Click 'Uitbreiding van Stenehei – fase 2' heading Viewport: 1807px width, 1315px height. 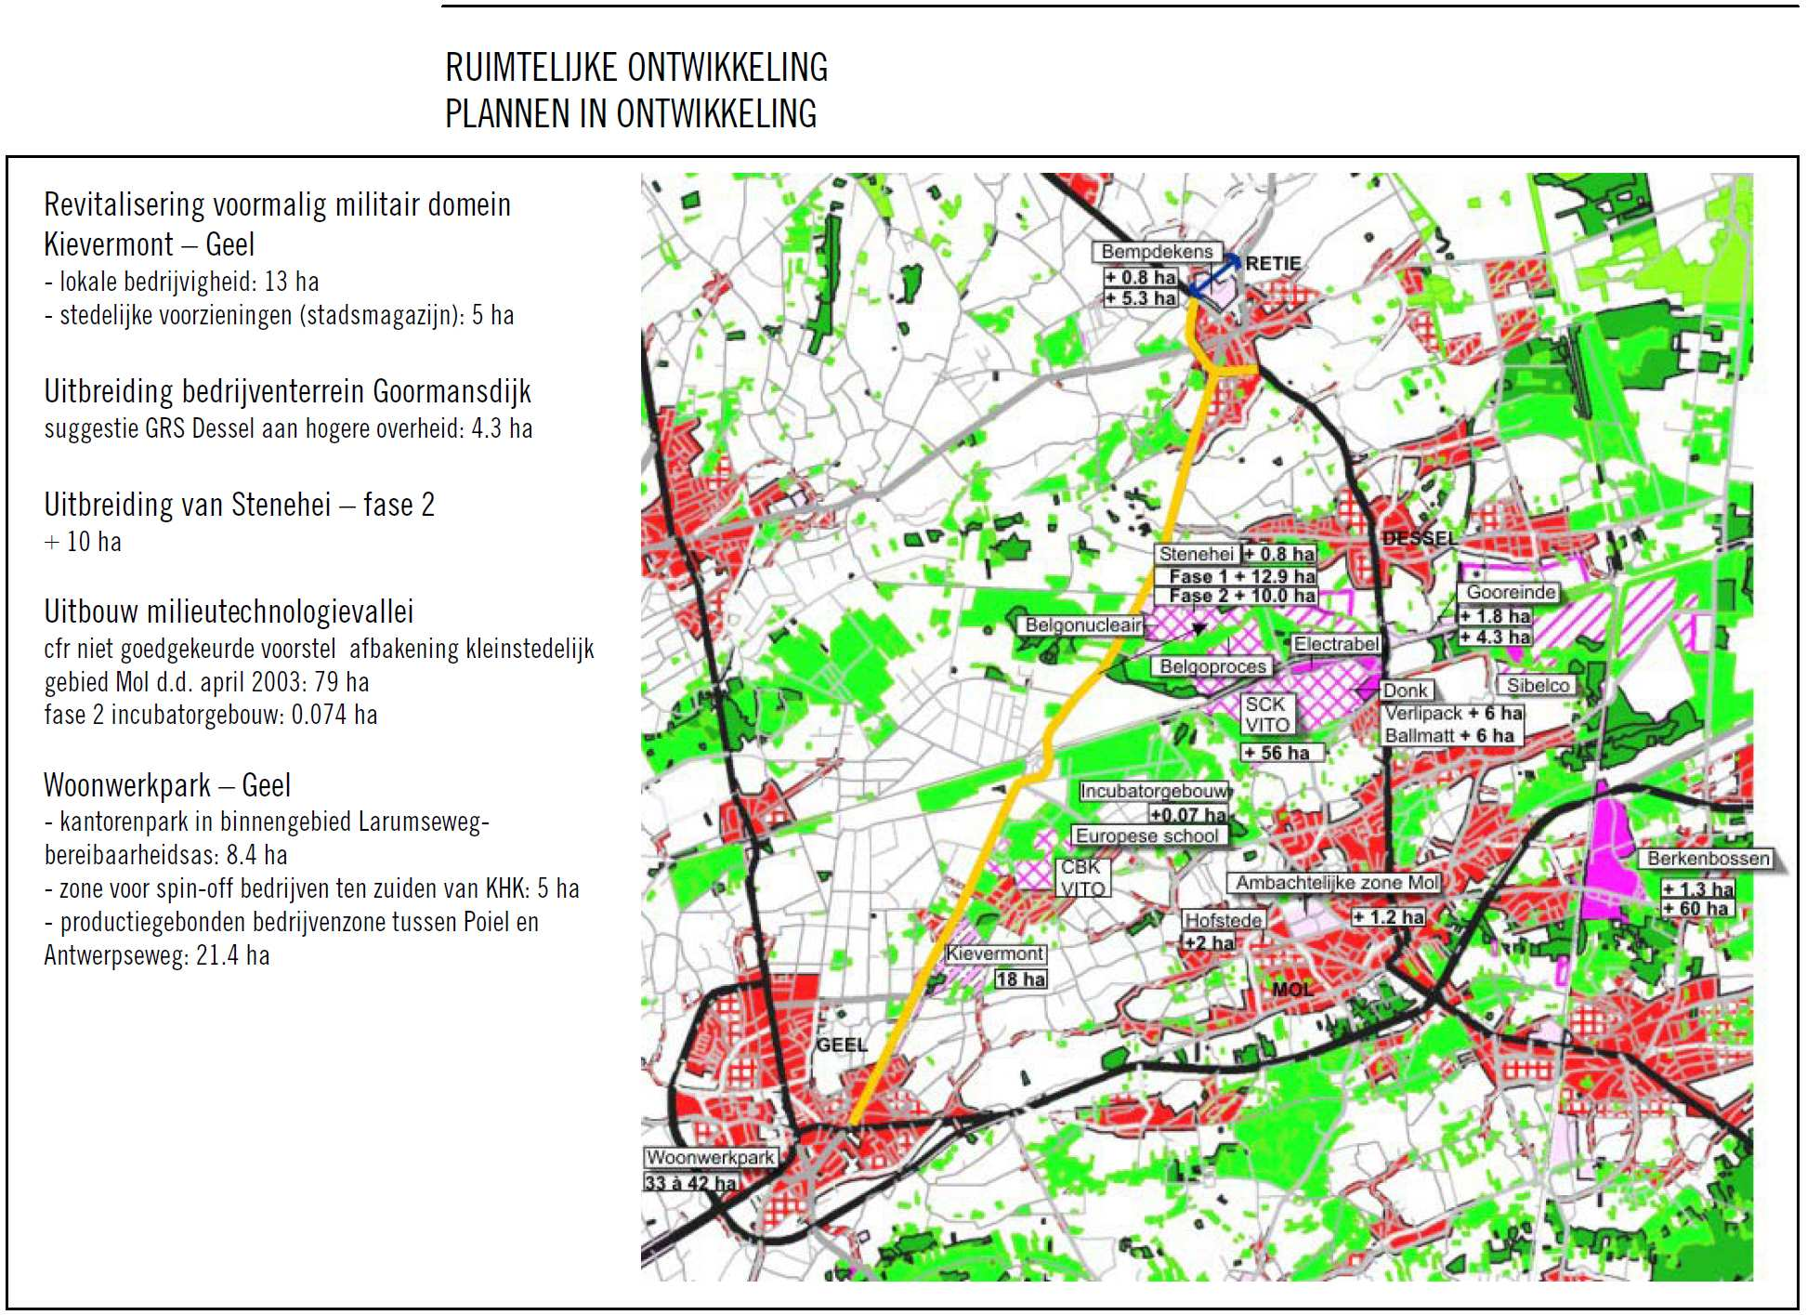[239, 505]
